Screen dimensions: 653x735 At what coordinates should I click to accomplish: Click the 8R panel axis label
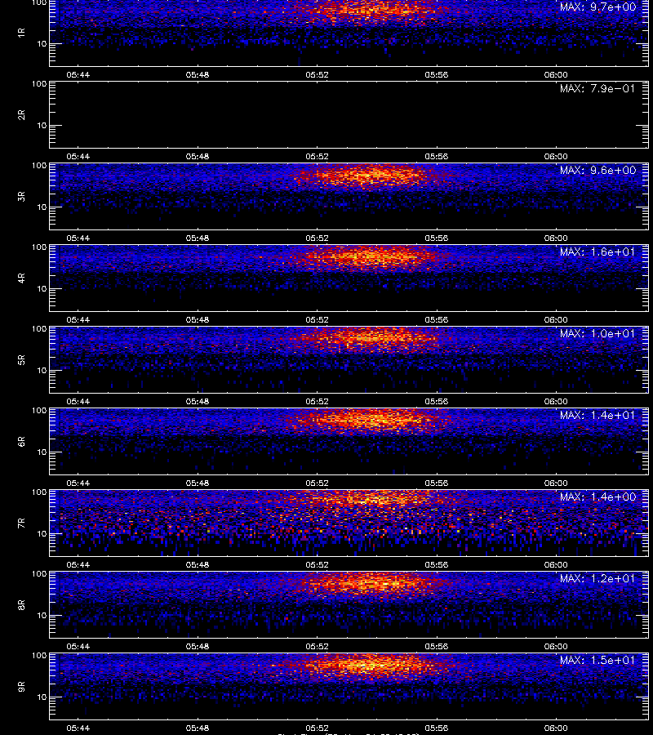click(x=21, y=604)
